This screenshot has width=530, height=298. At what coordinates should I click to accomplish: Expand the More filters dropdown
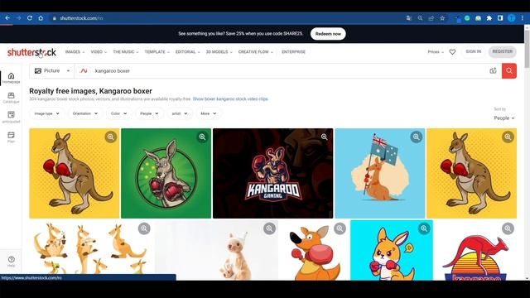pos(208,113)
